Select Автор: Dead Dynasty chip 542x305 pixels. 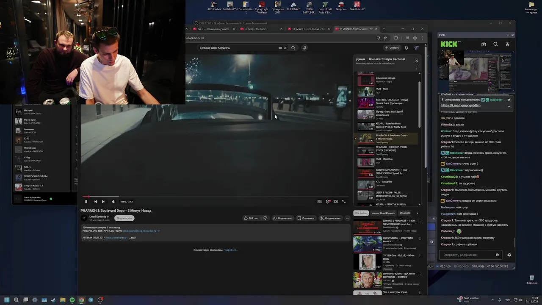[x=384, y=213]
